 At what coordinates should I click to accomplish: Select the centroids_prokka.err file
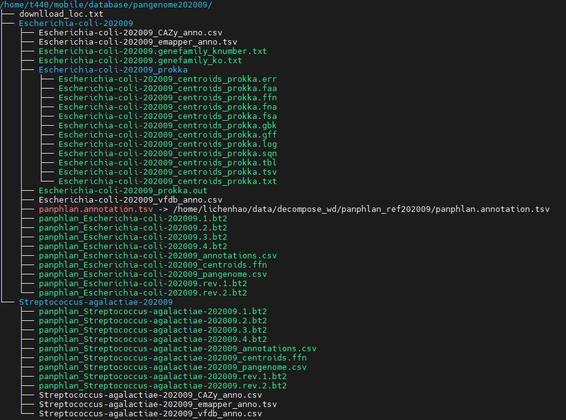(x=167, y=79)
